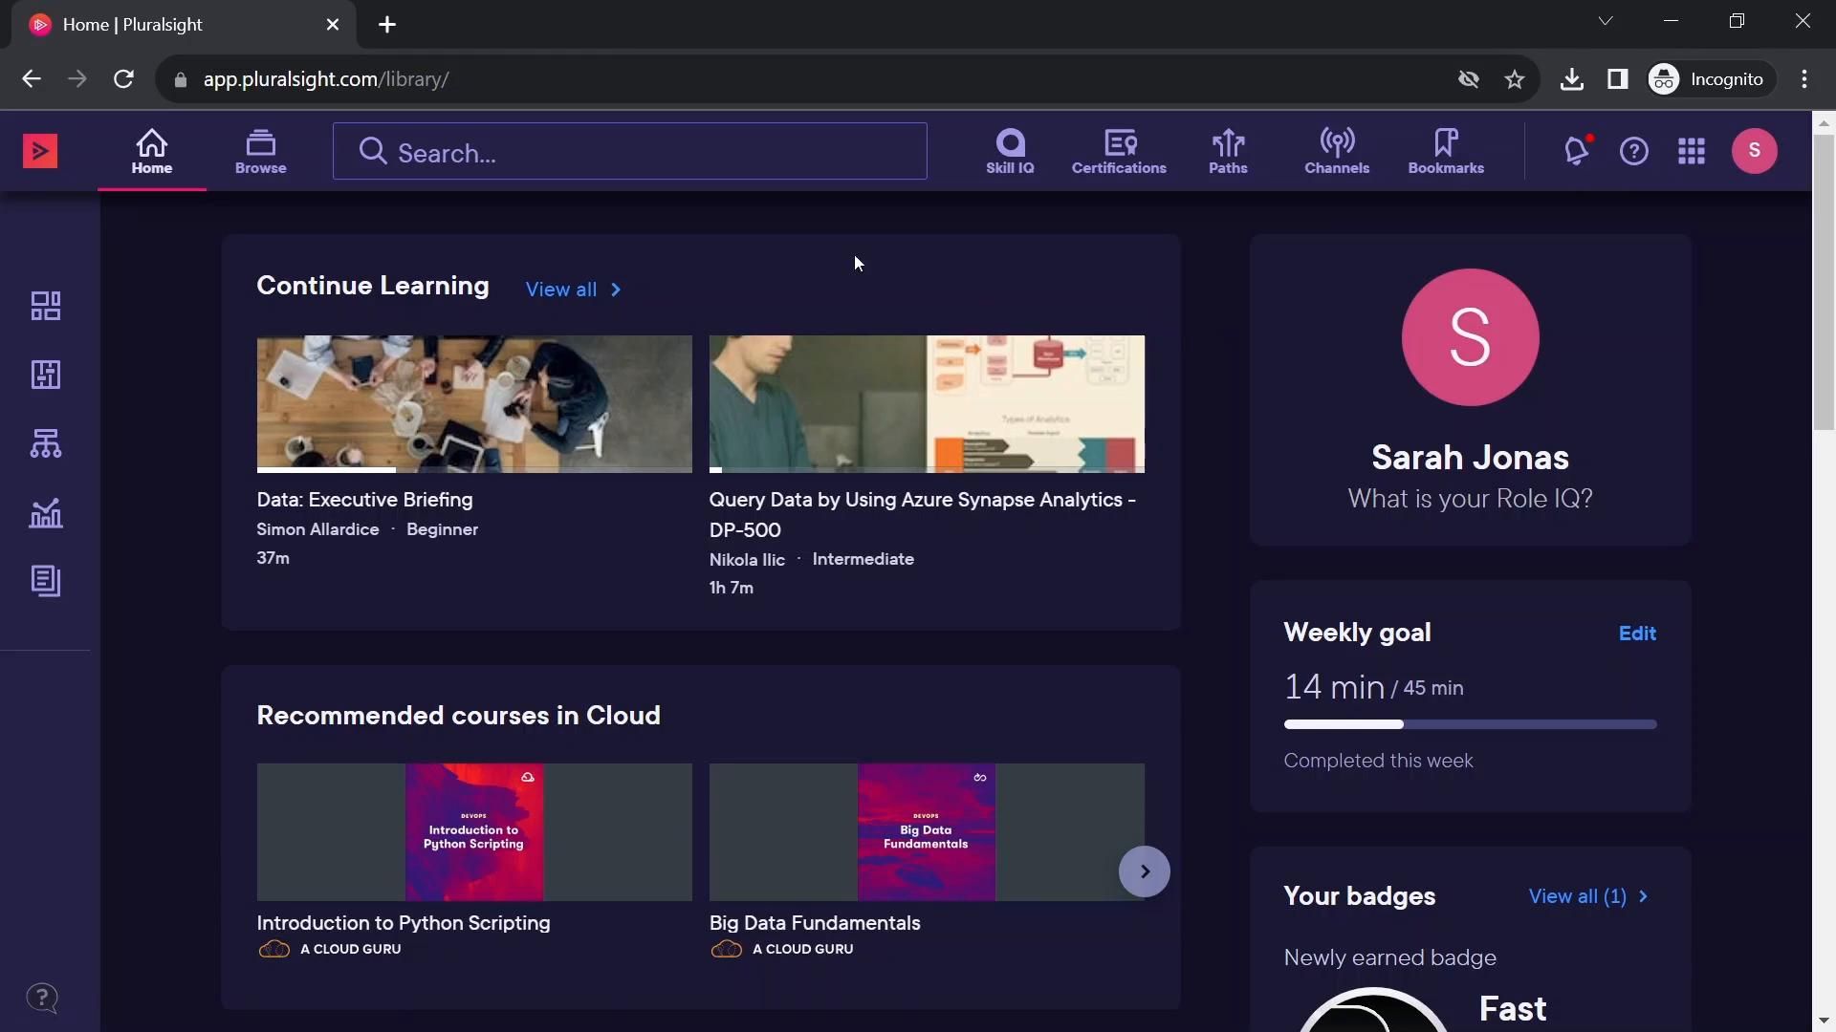
Task: Open Paths page
Action: pyautogui.click(x=1228, y=152)
